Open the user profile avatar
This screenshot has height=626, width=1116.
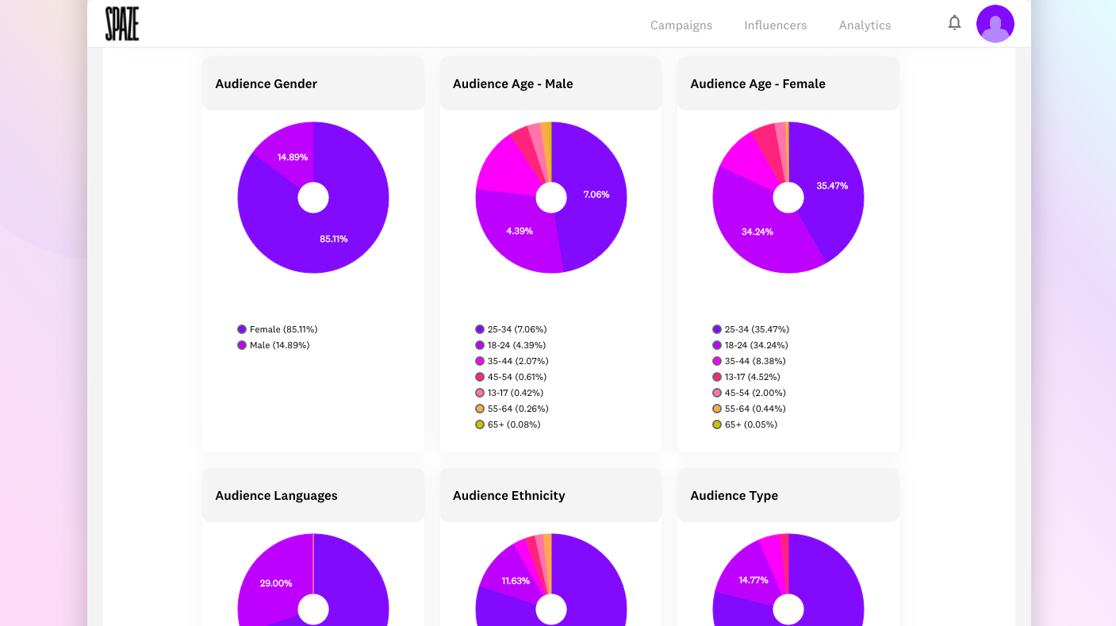tap(995, 24)
